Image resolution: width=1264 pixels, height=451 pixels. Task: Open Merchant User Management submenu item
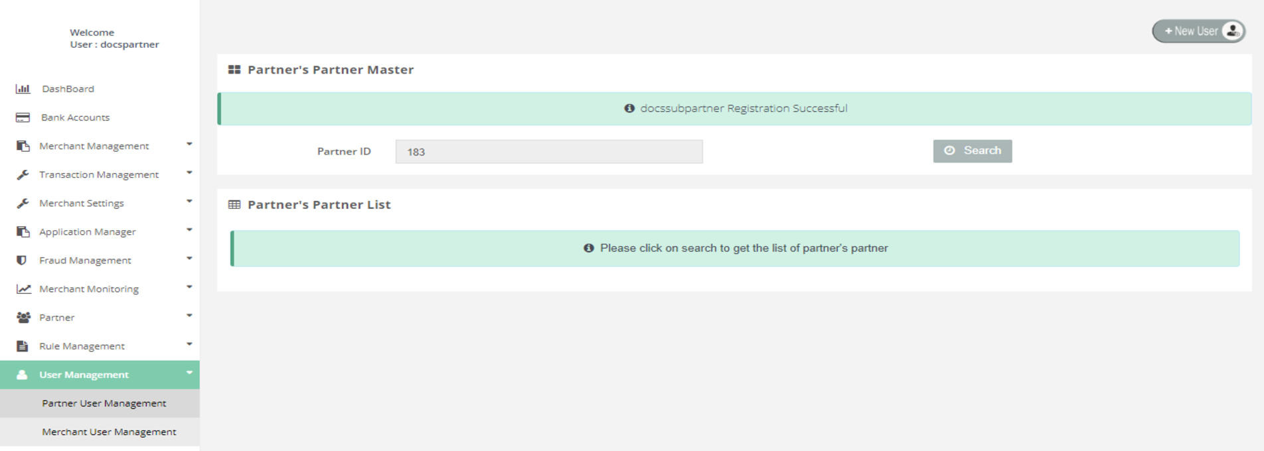109,432
